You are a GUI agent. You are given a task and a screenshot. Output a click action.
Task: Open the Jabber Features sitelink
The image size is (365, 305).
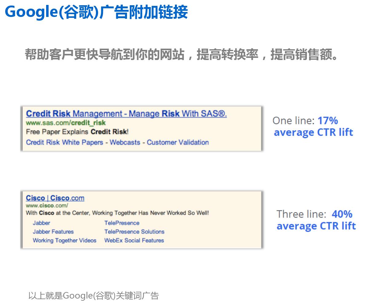point(53,232)
